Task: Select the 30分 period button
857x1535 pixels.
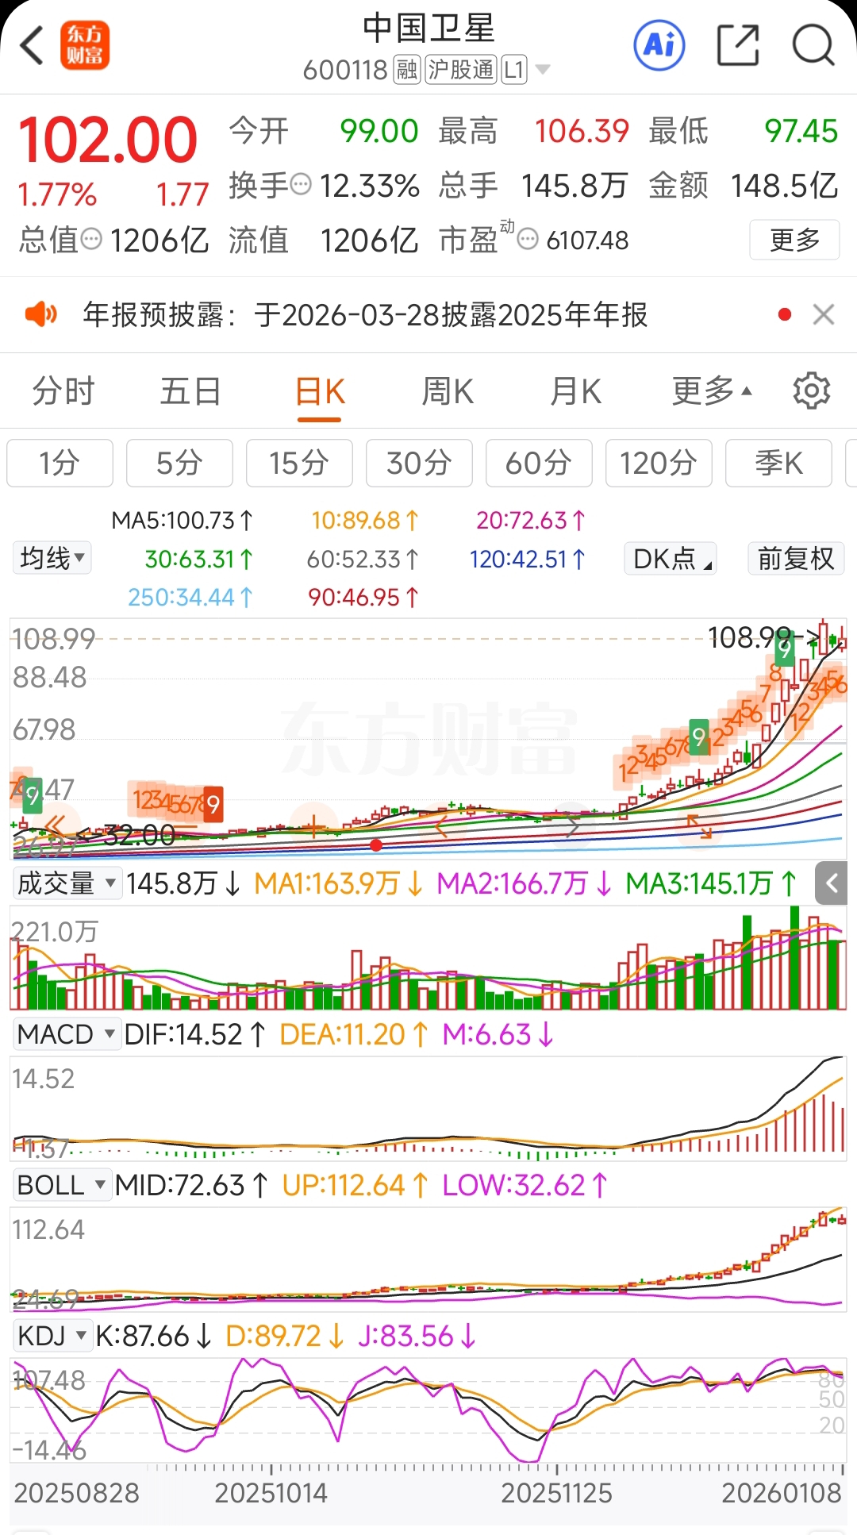Action: pos(419,463)
